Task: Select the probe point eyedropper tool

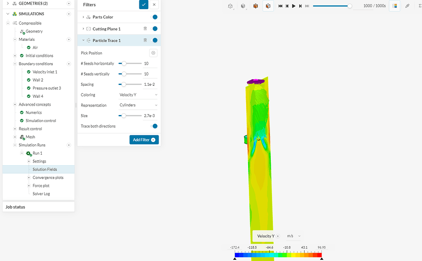Action: (407, 6)
